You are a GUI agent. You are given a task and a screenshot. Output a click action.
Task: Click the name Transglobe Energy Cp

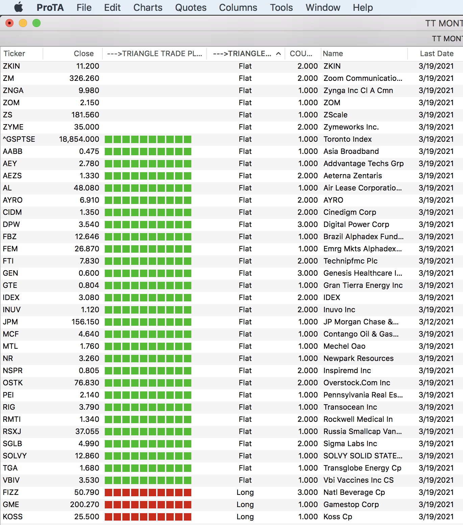coord(362,468)
